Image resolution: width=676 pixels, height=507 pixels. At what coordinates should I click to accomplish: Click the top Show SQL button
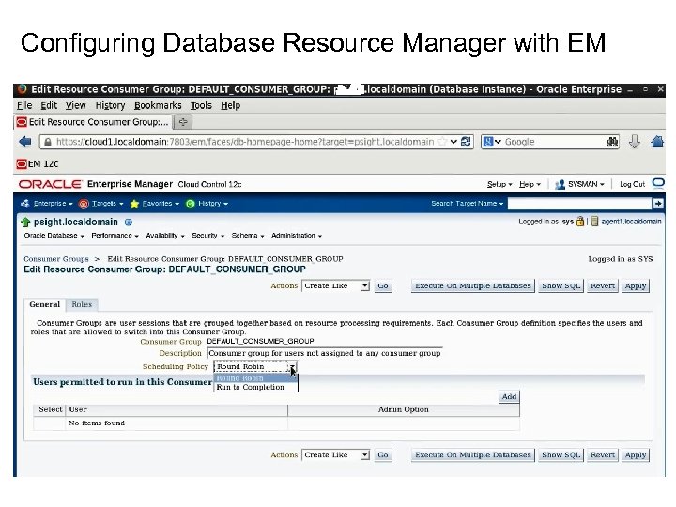click(561, 285)
